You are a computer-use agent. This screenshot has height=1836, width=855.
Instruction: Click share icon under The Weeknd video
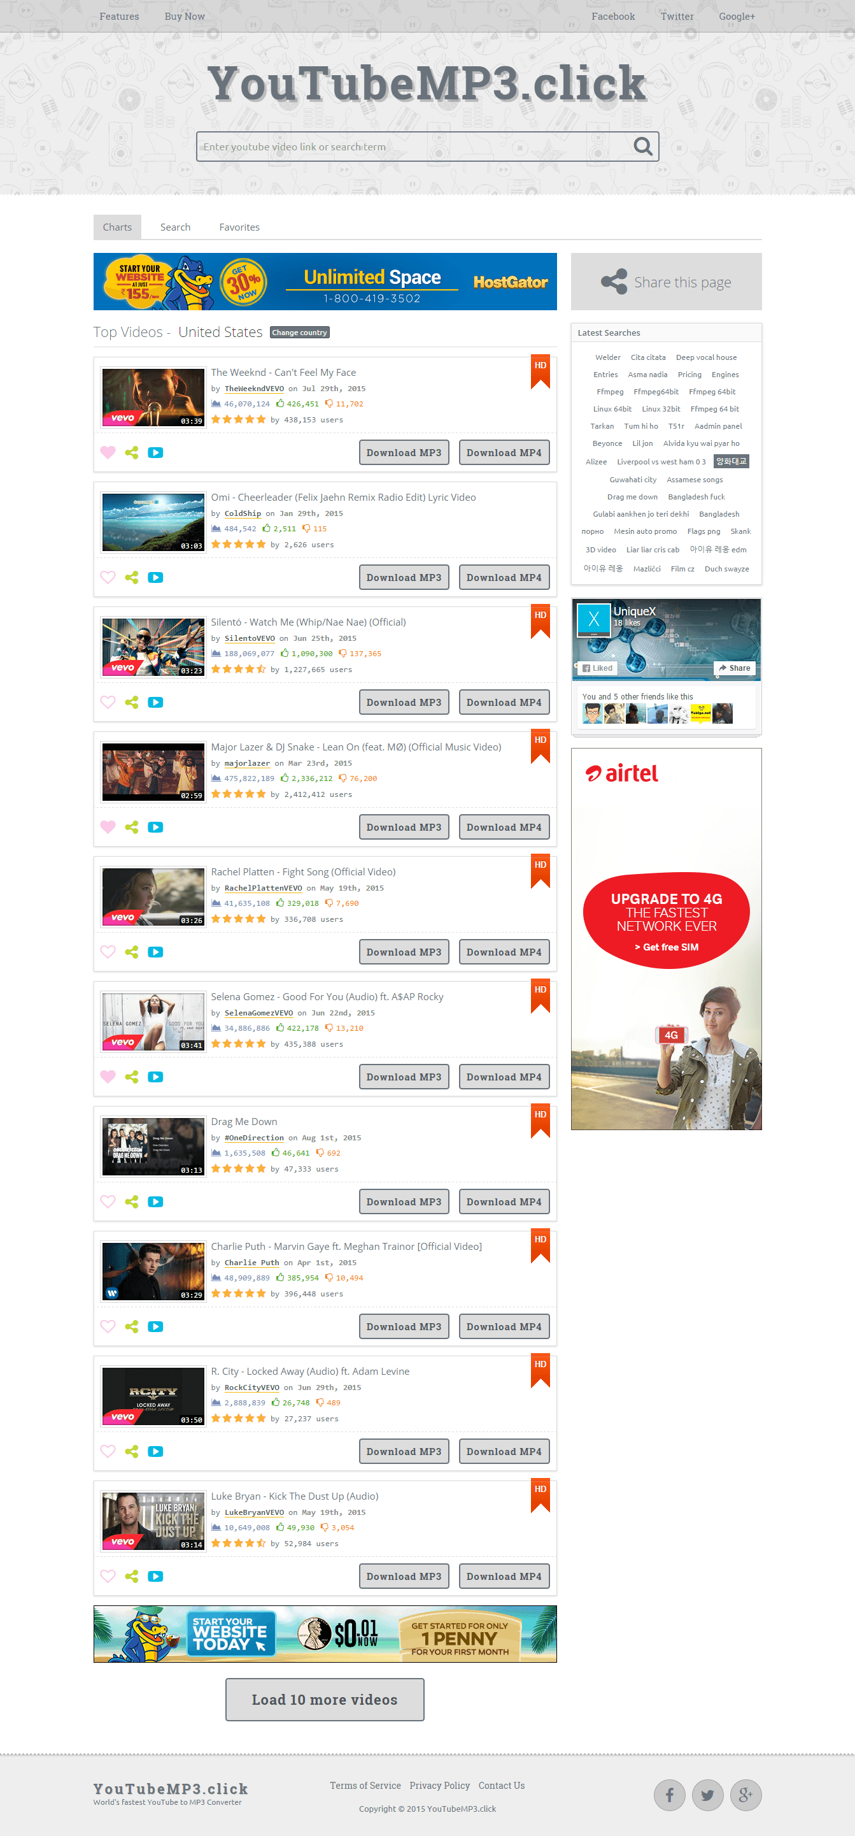click(x=132, y=452)
